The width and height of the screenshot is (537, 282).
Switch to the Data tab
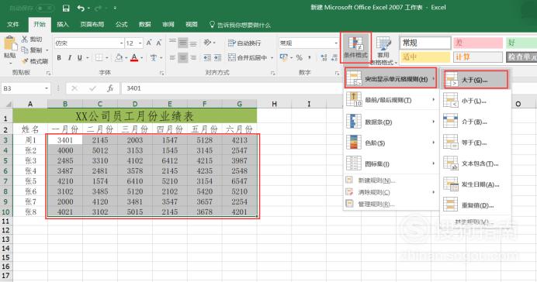click(x=145, y=24)
